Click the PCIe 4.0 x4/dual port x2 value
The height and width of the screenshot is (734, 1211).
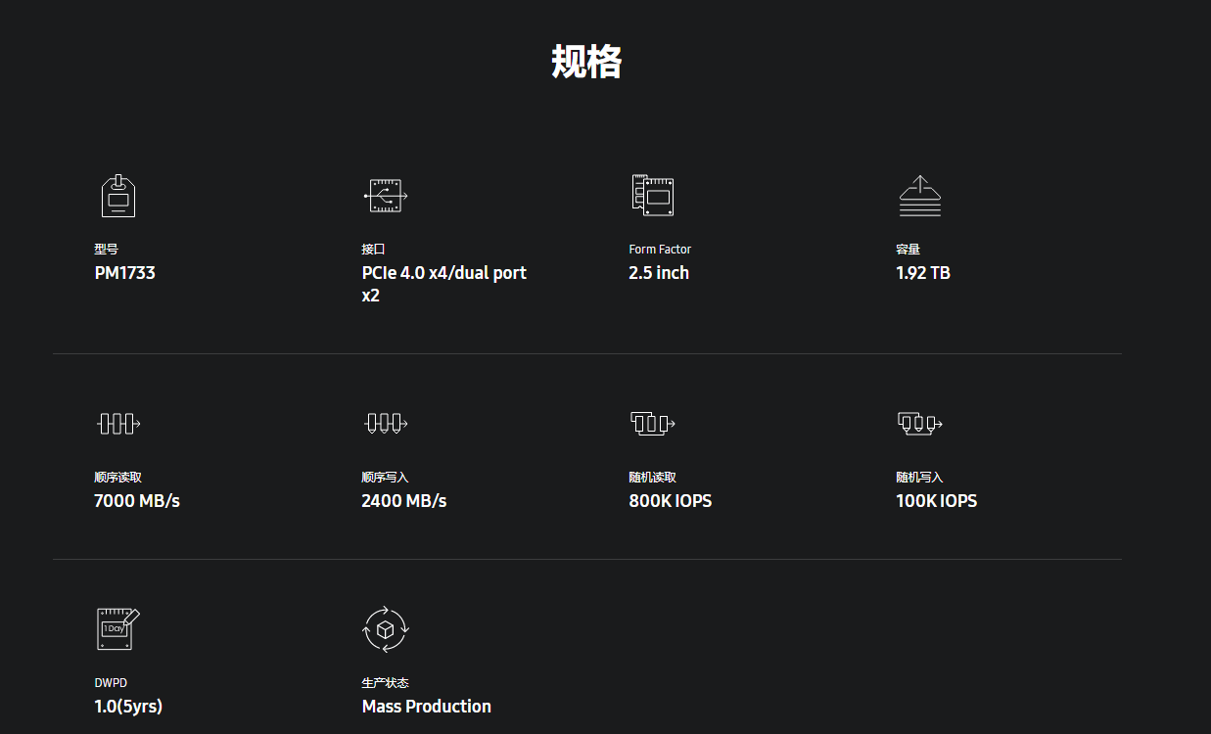click(x=444, y=284)
